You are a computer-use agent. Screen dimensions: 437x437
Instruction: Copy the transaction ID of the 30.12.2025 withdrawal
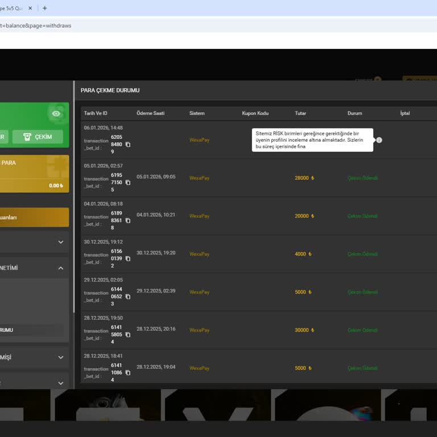point(128,259)
